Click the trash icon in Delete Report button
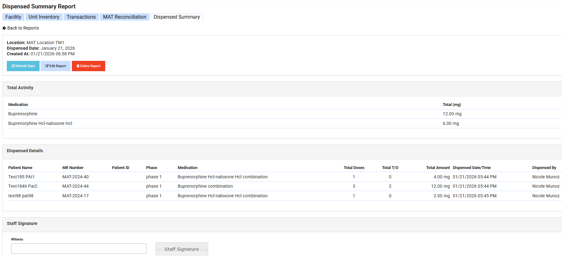The image size is (562, 256). (78, 66)
